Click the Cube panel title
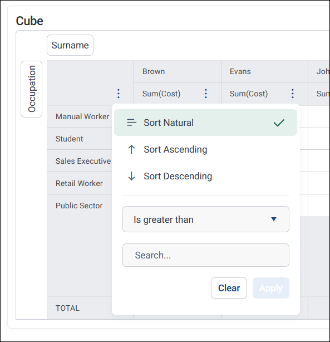 coord(29,21)
